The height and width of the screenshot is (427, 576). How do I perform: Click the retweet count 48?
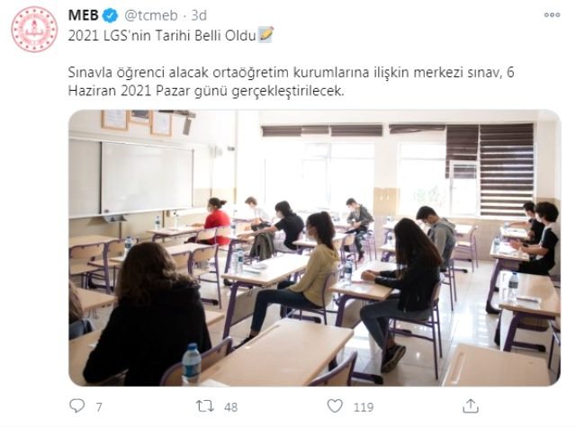(230, 407)
